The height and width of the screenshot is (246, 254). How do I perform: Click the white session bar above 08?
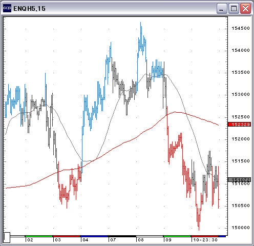tap(150, 236)
